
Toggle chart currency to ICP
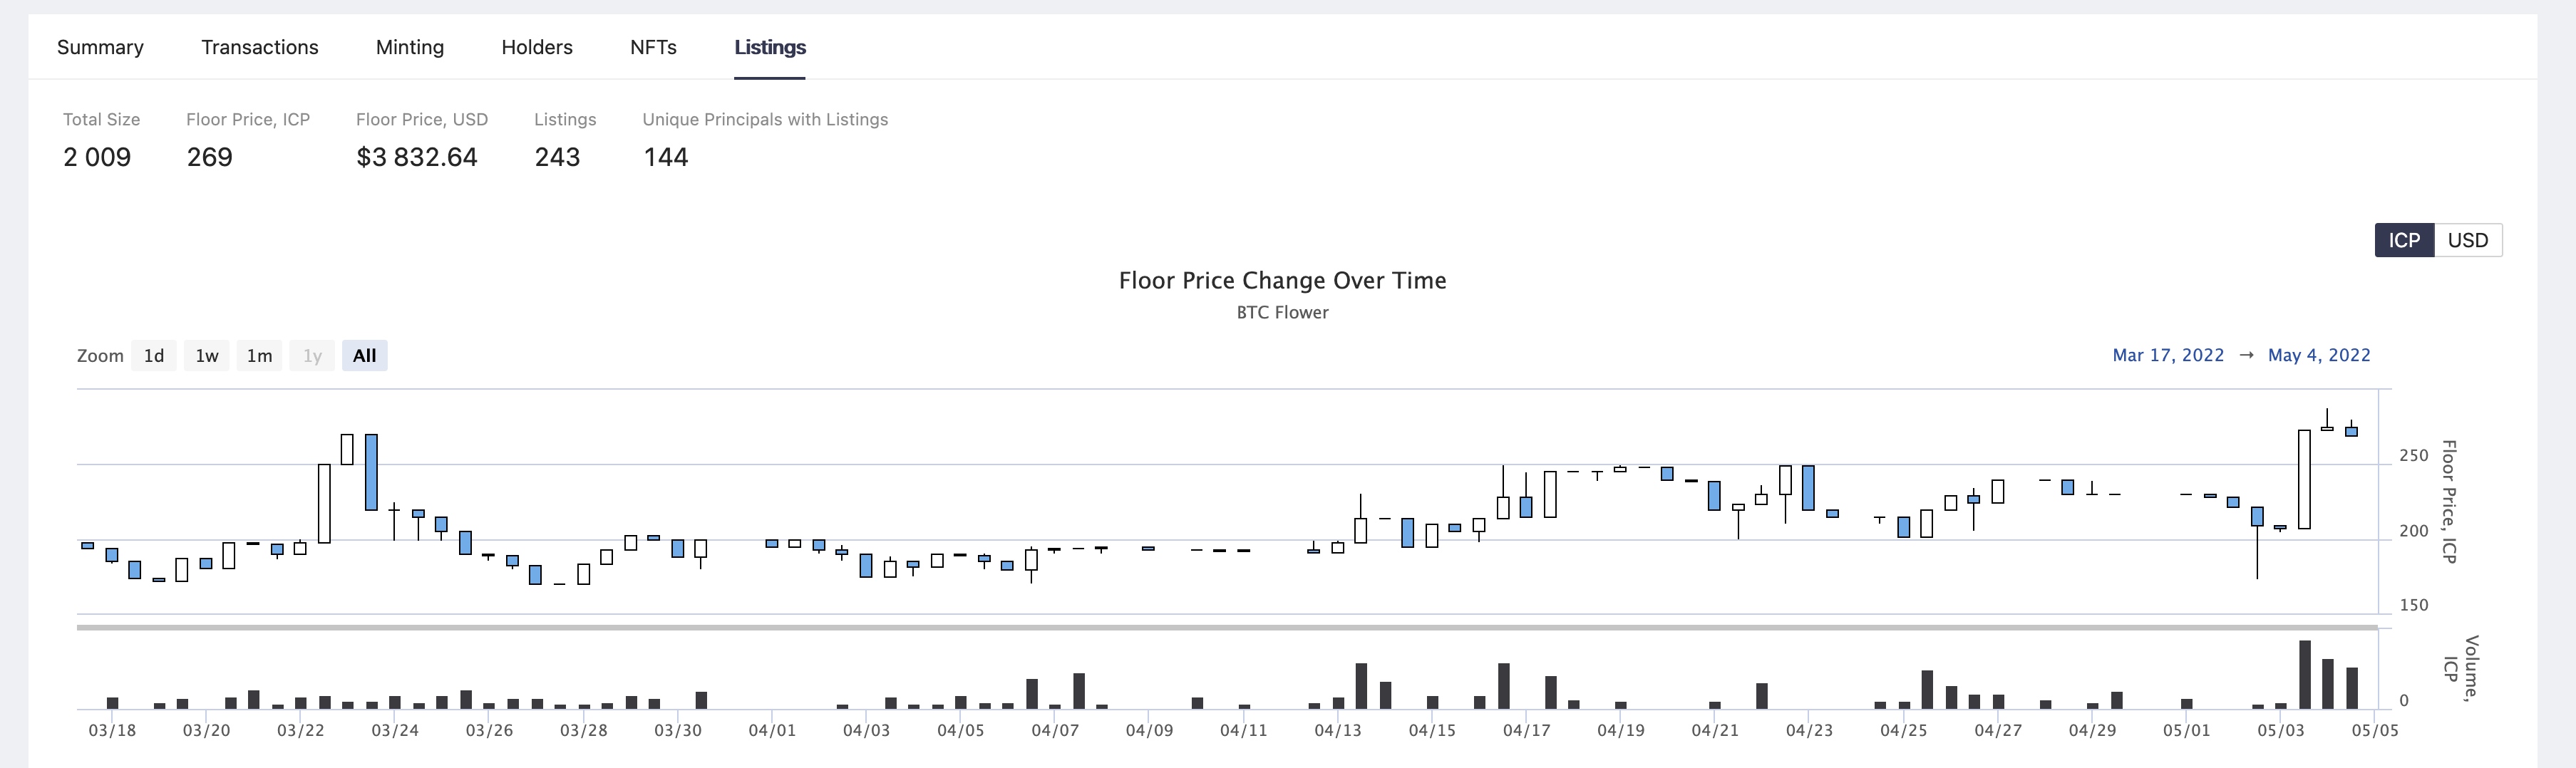click(2403, 240)
